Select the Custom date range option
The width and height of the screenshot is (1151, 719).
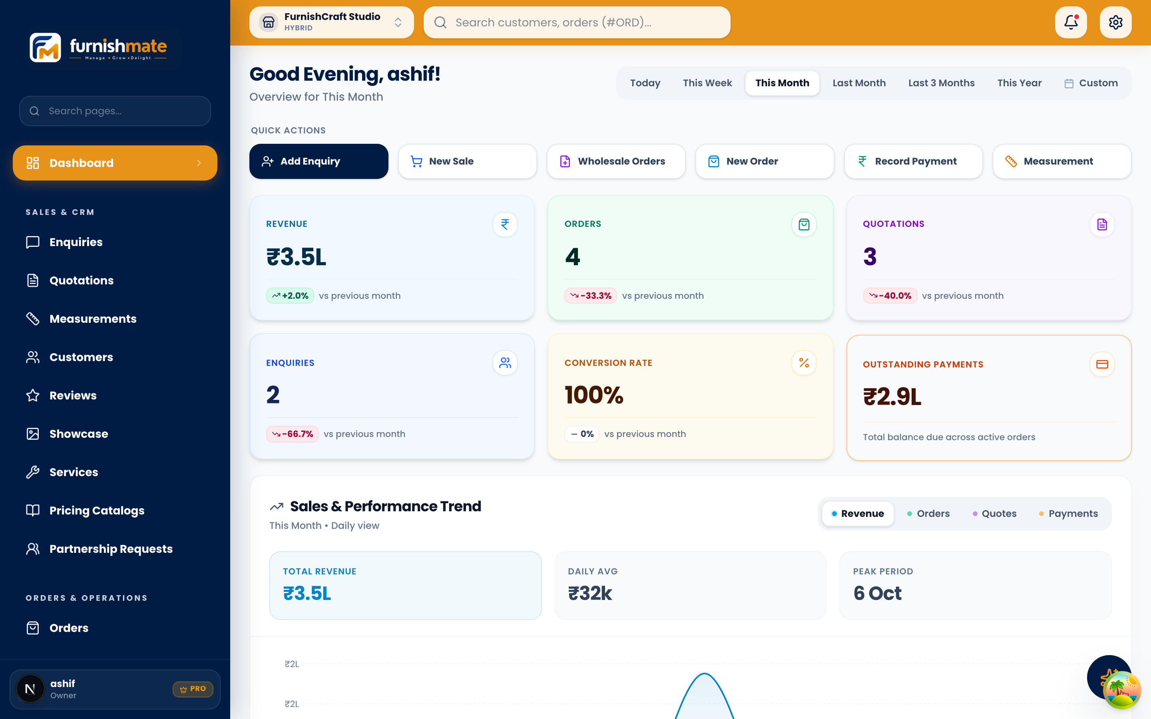point(1091,83)
